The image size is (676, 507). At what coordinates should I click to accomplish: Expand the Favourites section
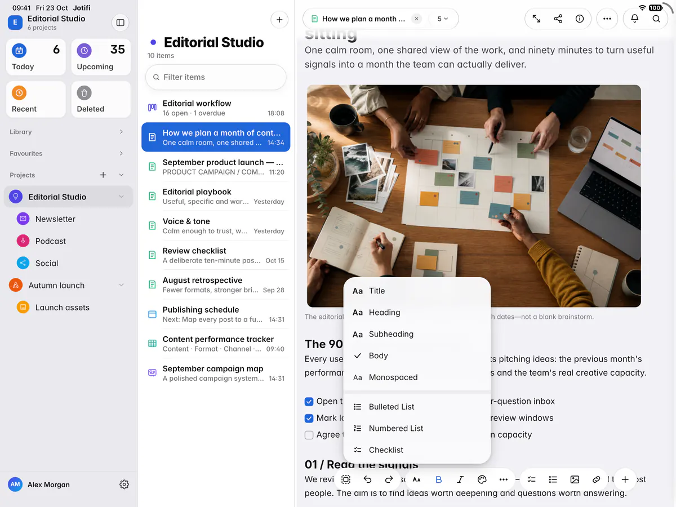tap(121, 153)
